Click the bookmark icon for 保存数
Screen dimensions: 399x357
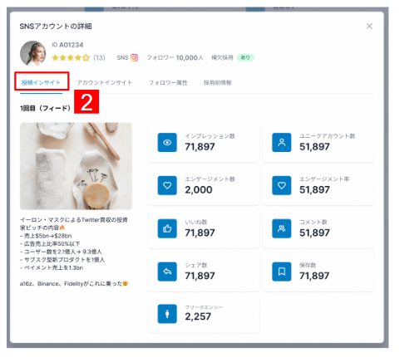click(x=282, y=271)
